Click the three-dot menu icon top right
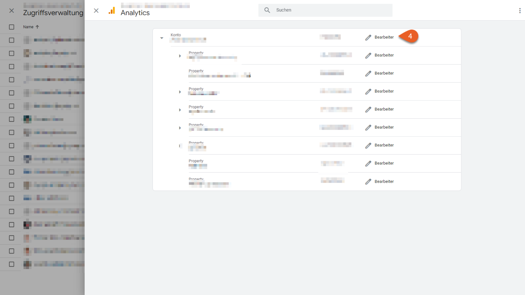This screenshot has width=525, height=295. [x=520, y=10]
